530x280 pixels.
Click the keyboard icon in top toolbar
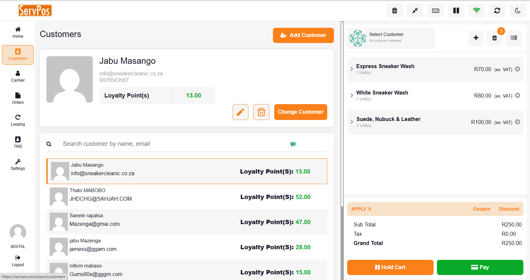tap(436, 11)
